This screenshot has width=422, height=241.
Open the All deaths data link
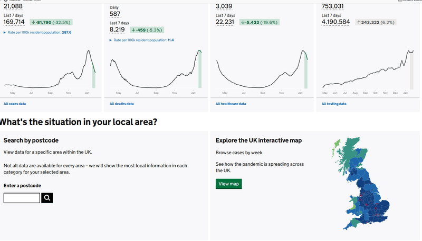click(122, 104)
